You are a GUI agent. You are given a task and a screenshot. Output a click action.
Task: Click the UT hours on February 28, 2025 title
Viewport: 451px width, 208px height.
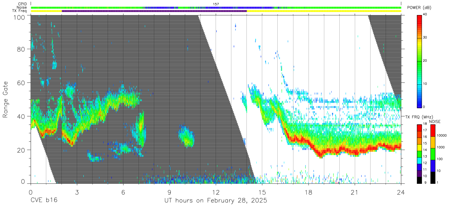[x=216, y=201]
